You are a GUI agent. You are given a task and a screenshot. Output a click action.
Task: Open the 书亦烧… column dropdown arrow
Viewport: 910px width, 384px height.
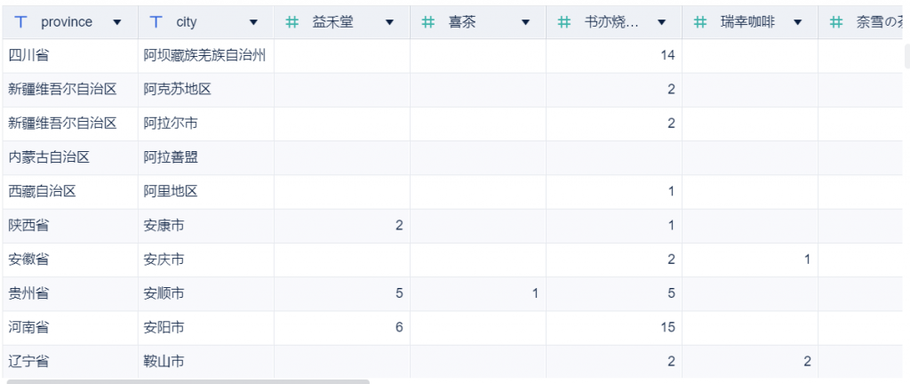tap(661, 22)
